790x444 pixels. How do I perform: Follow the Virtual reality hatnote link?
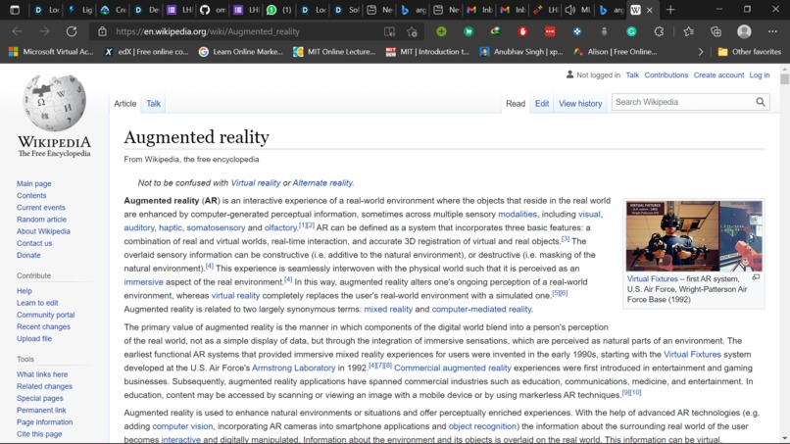click(x=256, y=183)
